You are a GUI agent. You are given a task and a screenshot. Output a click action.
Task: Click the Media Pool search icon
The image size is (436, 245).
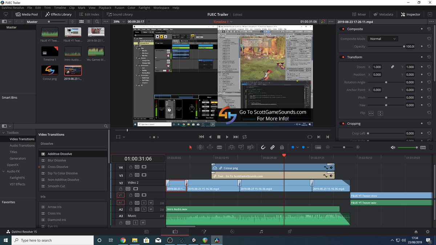coord(97,21)
